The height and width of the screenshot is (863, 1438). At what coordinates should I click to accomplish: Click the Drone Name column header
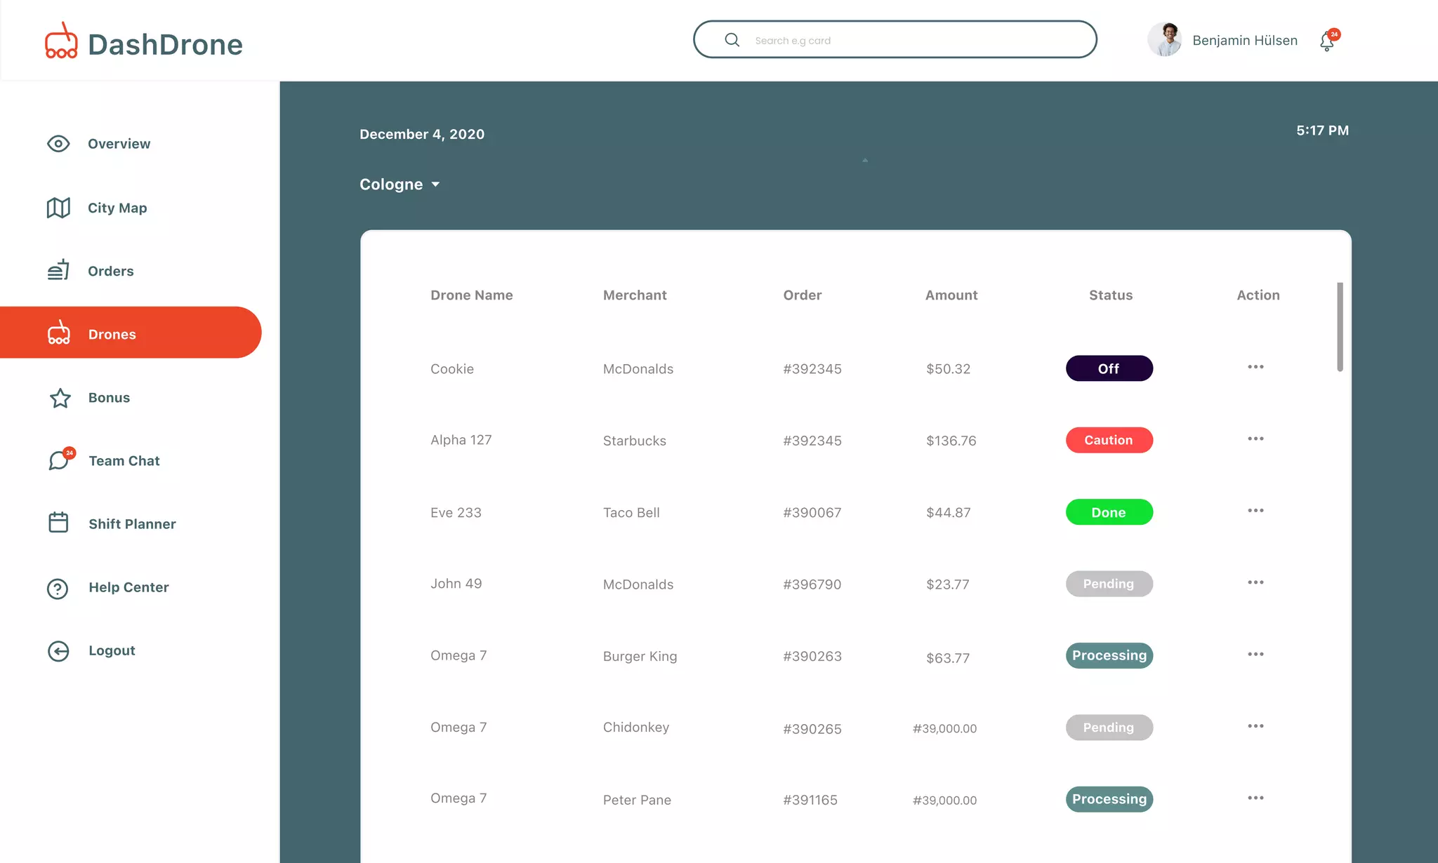[472, 295]
